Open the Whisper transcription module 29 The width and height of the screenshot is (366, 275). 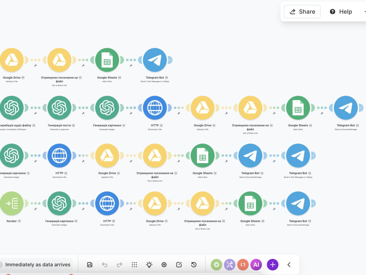(x=12, y=108)
